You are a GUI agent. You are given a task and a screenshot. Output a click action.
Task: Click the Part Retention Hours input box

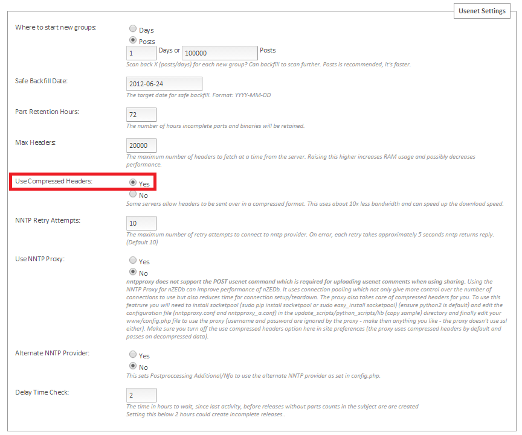[x=141, y=115]
